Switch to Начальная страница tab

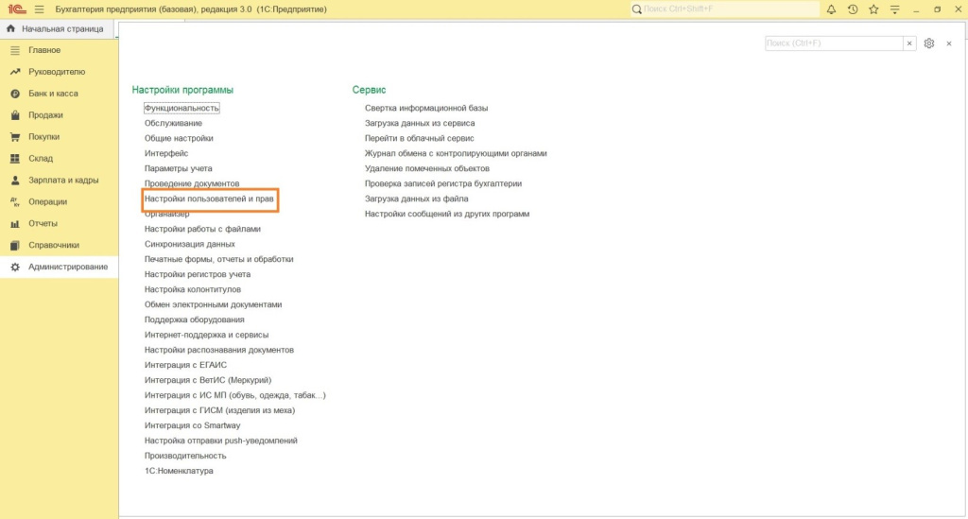tap(61, 28)
